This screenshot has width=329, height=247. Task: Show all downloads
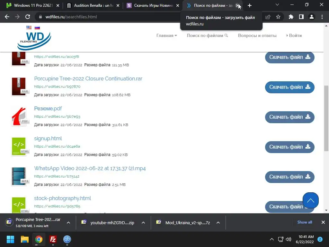[x=305, y=222]
